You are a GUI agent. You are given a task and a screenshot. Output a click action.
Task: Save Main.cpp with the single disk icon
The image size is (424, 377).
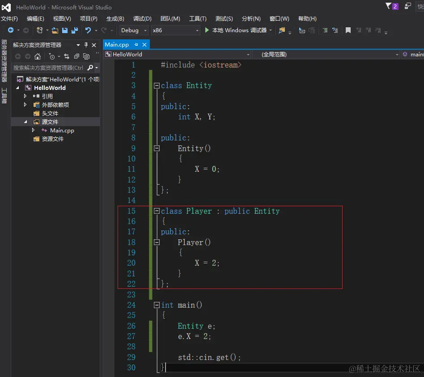click(x=64, y=30)
